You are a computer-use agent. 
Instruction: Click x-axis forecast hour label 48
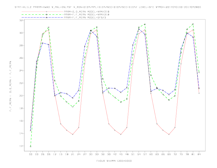127,154
